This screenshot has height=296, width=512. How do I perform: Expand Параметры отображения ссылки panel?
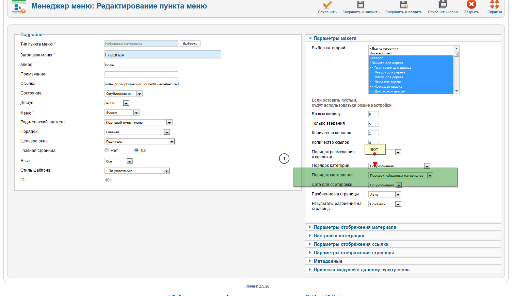[403, 244]
